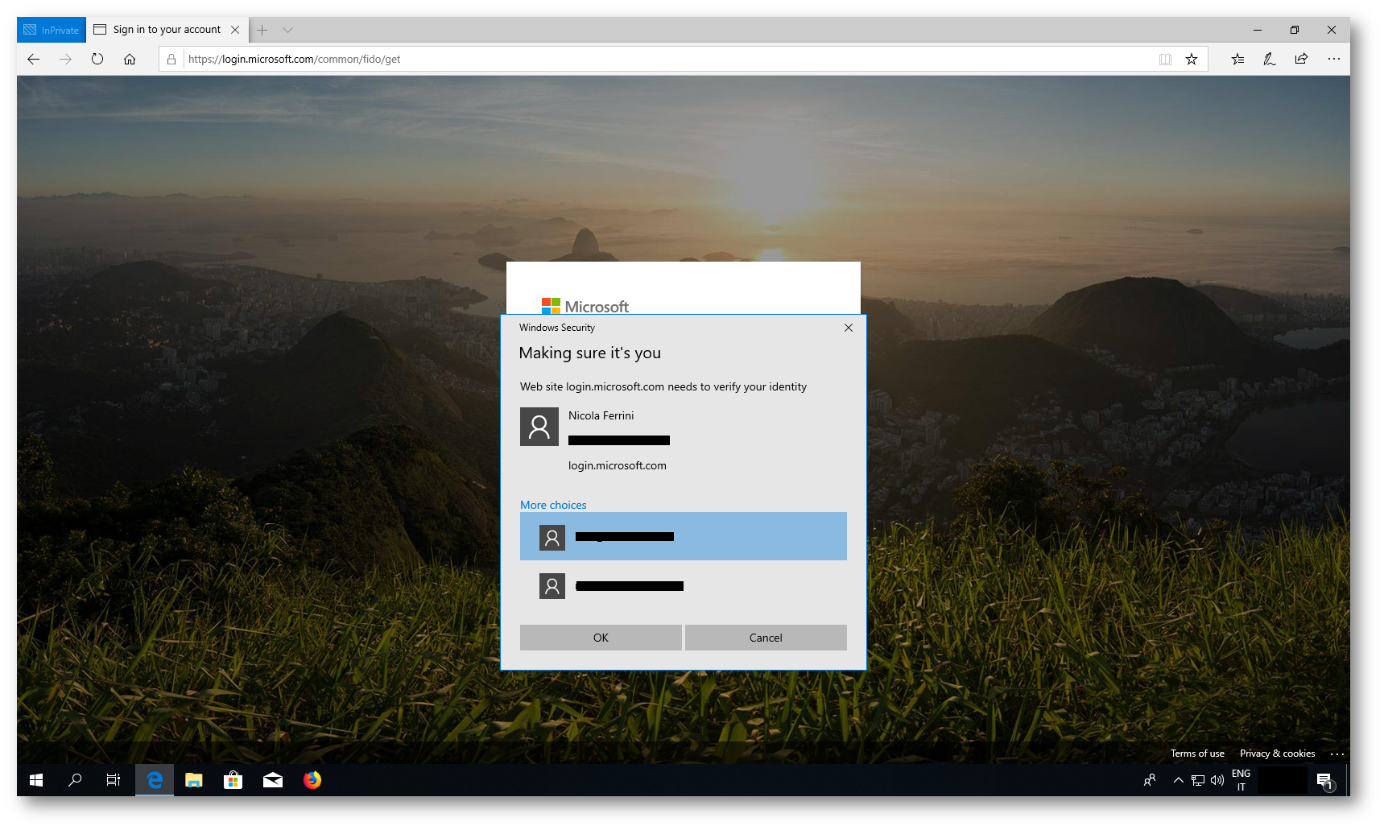The height and width of the screenshot is (830, 1384).
Task: Open Edge Settings and more menu
Action: point(1333,59)
